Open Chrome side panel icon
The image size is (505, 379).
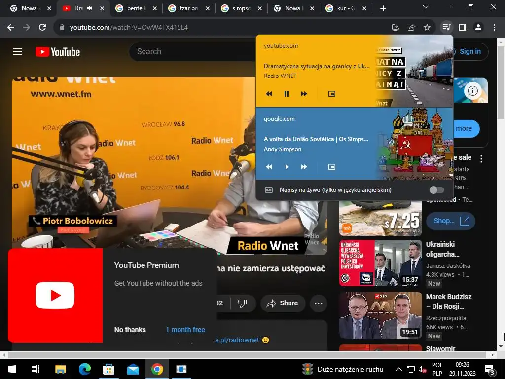pos(463,27)
